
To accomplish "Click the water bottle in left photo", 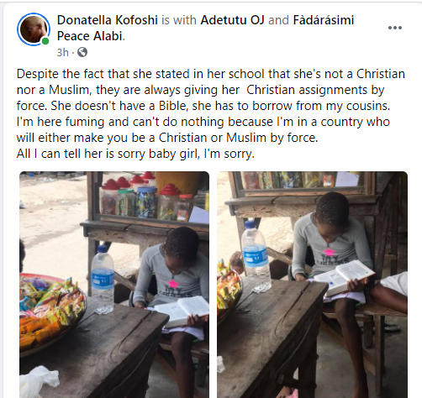I will (x=103, y=280).
